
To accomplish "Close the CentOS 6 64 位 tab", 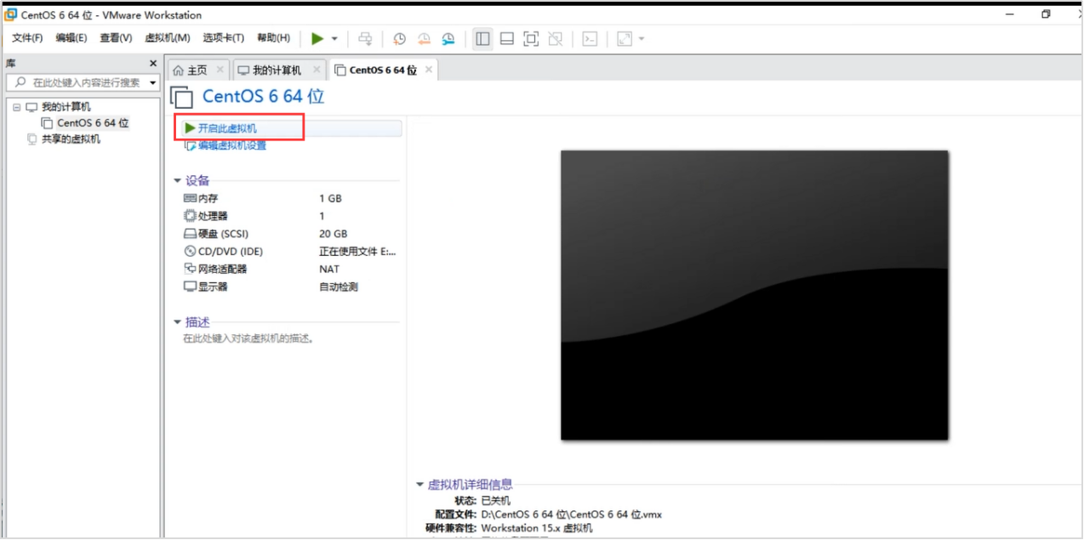I will (x=429, y=70).
